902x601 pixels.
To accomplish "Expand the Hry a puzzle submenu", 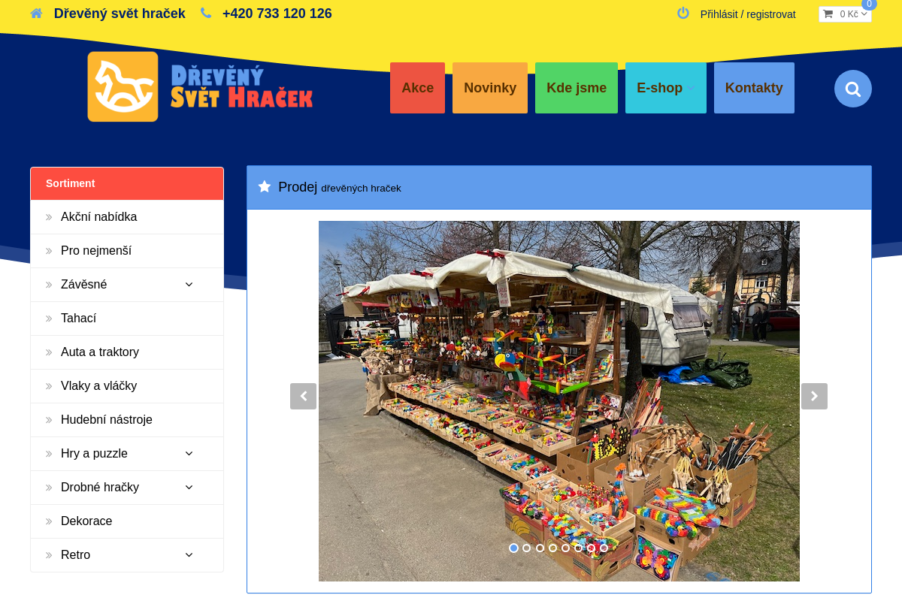I will 189,454.
